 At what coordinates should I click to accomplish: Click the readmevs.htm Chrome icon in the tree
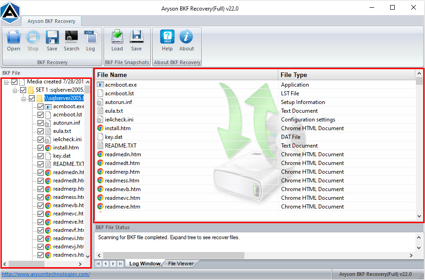tap(48, 255)
